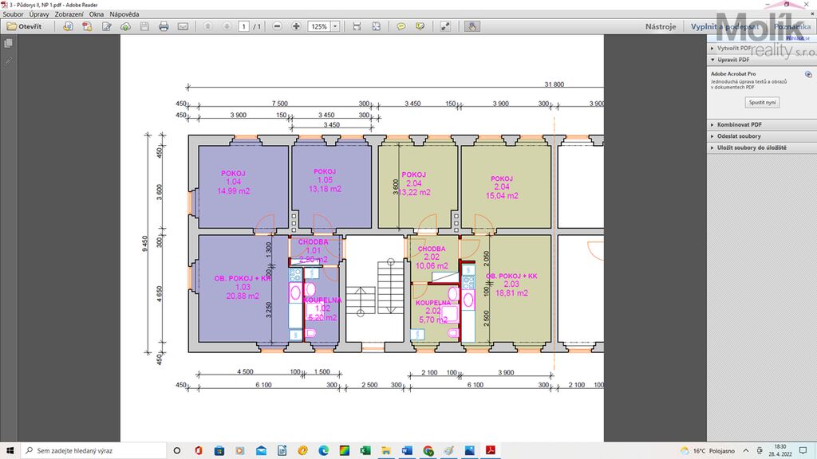Expand the Odeslat soubory section
This screenshot has height=459, width=817.
[x=739, y=136]
